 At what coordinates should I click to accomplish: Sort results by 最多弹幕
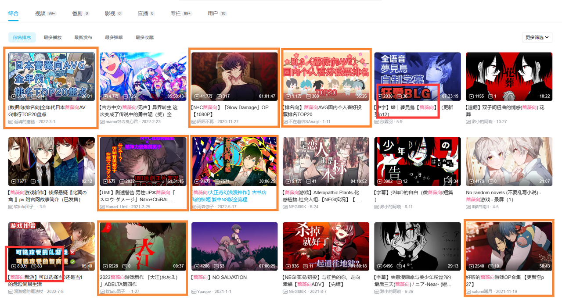[114, 38]
